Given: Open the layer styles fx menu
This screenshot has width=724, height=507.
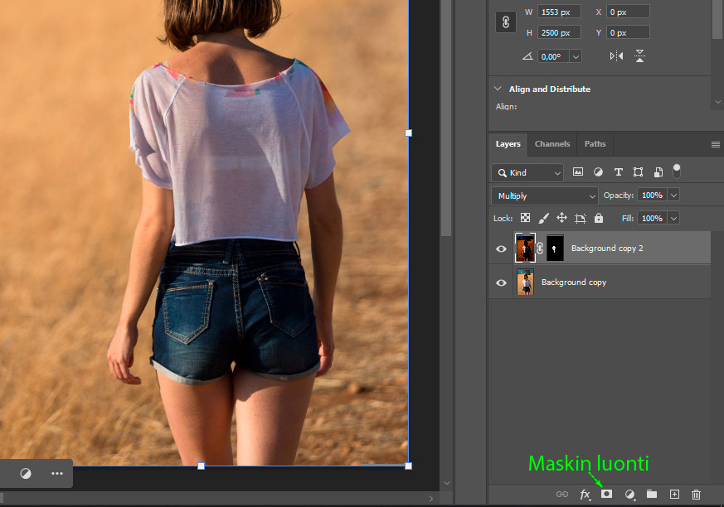Looking at the screenshot, I should tap(585, 495).
